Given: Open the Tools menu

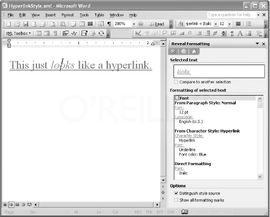Looking at the screenshot, I should point(84,15).
